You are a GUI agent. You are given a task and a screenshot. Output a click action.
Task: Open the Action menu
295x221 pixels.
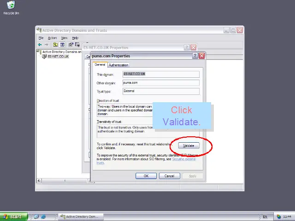pyautogui.click(x=52, y=38)
